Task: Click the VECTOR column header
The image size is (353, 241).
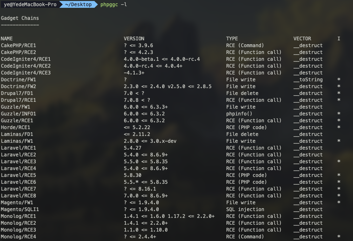Action: pos(302,39)
